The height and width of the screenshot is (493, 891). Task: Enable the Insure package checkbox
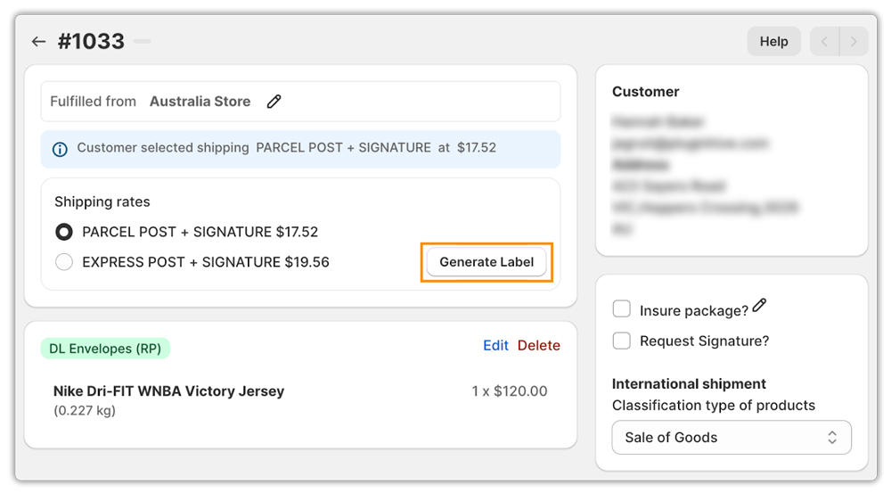coord(622,309)
